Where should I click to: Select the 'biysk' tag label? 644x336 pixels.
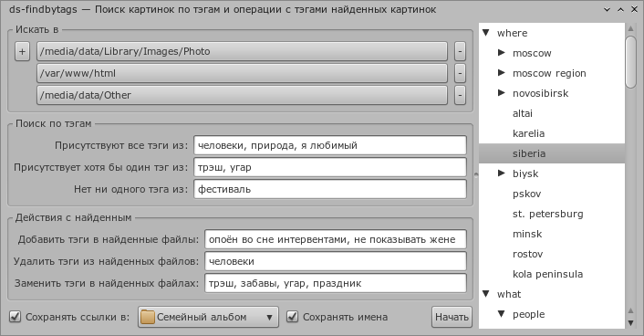pos(525,174)
